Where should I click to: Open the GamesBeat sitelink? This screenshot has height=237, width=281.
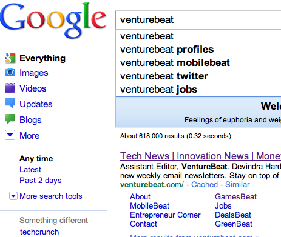click(x=235, y=196)
